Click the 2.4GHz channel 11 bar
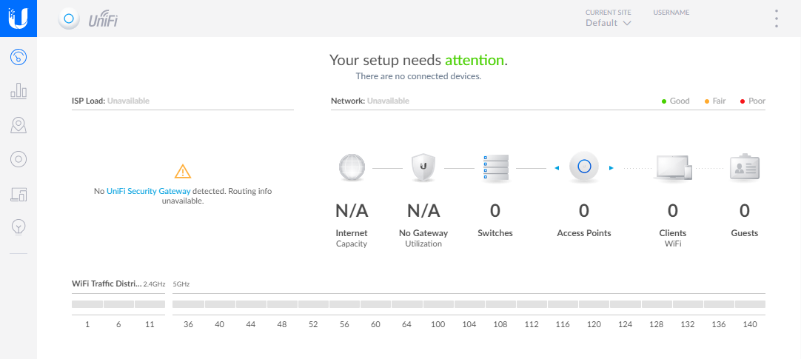 click(150, 303)
